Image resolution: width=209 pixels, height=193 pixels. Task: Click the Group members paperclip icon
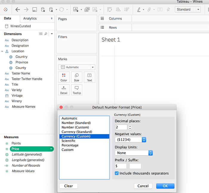149,10
